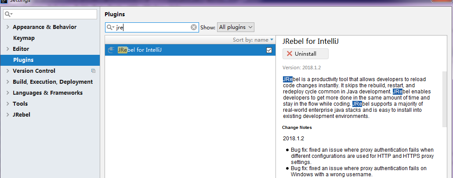
Task: Open the Sort by name dropdown
Action: 253,40
